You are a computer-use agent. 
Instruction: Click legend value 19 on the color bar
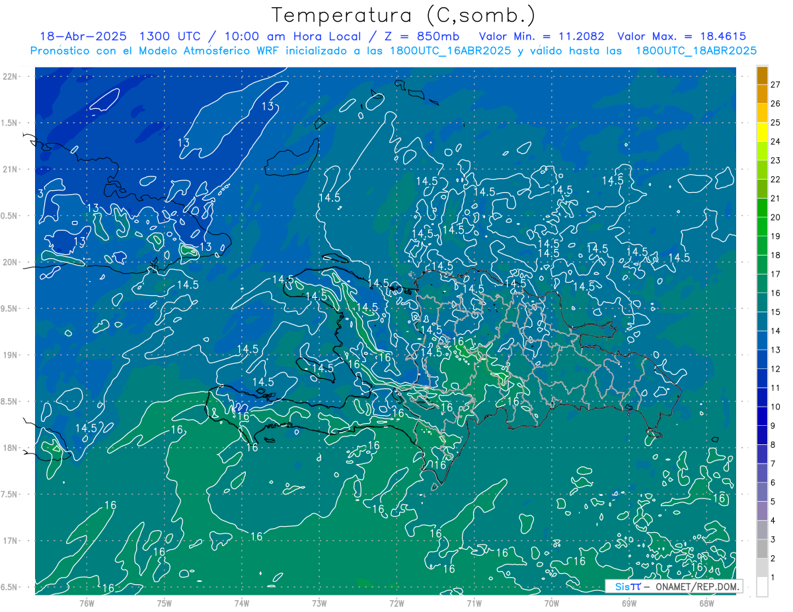pyautogui.click(x=776, y=236)
